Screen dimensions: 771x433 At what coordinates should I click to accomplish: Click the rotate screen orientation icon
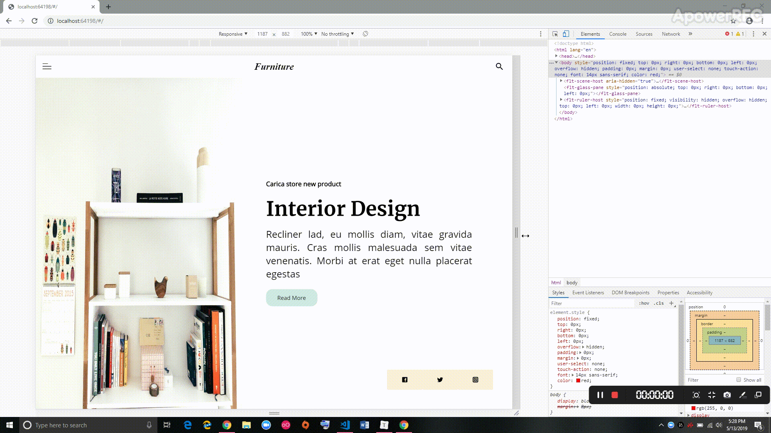(365, 34)
